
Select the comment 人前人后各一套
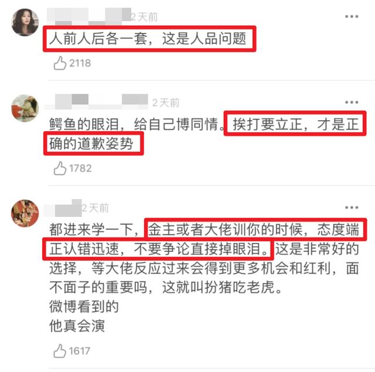148,39
